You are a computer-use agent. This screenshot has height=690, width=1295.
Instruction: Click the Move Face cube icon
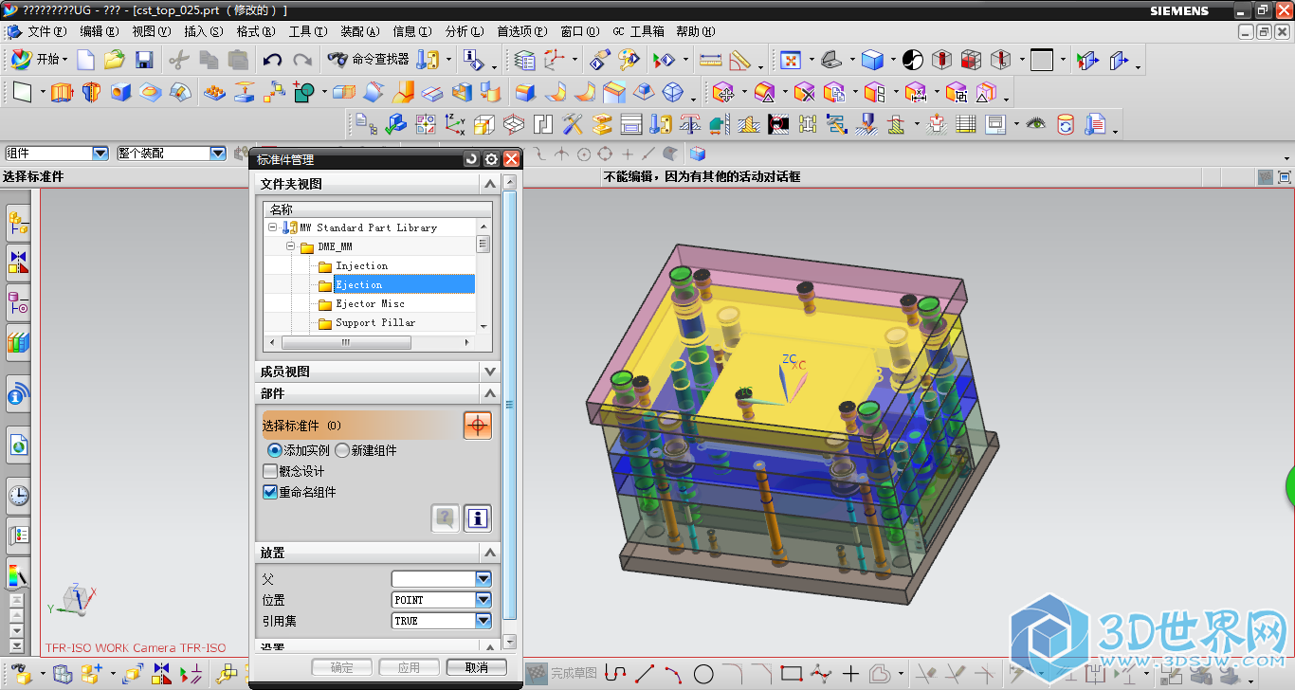(723, 92)
